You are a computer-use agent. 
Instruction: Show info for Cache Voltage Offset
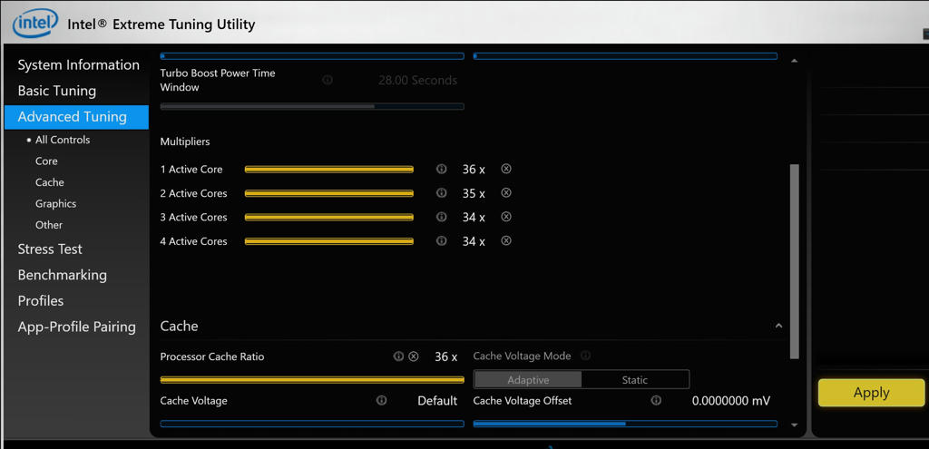coord(656,400)
